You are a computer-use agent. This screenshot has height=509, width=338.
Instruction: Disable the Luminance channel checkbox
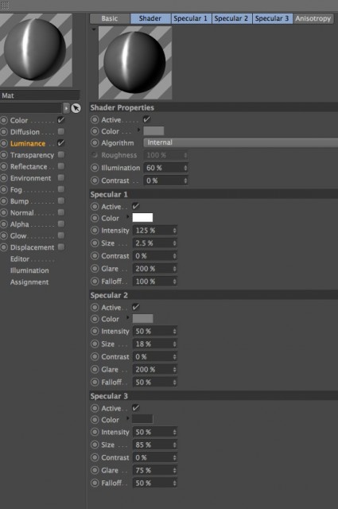(x=60, y=143)
